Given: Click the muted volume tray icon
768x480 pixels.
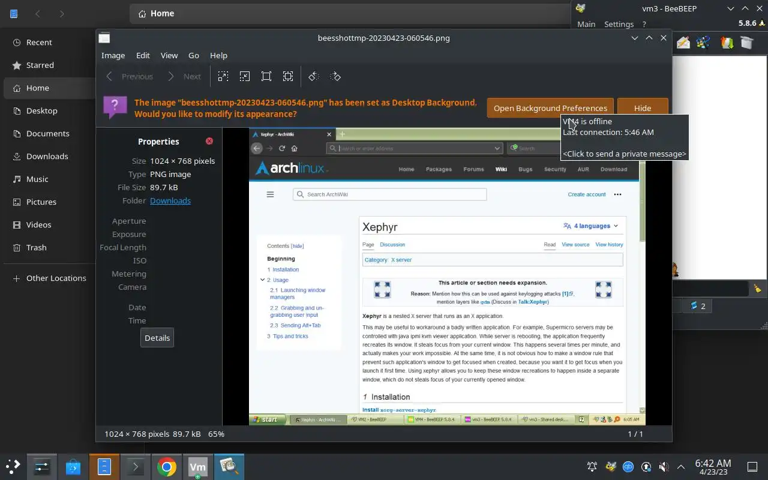Looking at the screenshot, I should click(x=664, y=466).
